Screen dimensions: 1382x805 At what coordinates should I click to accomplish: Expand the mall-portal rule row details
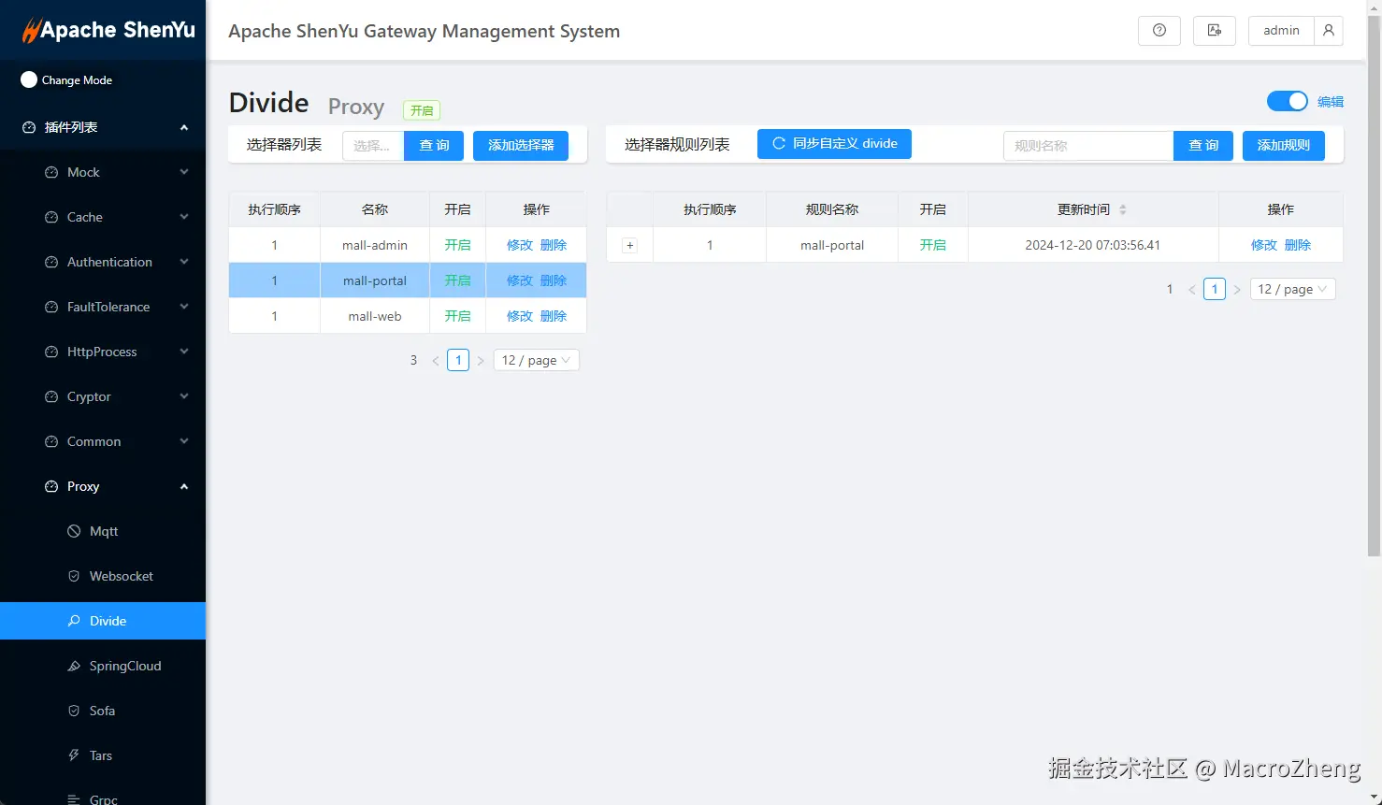(x=630, y=246)
